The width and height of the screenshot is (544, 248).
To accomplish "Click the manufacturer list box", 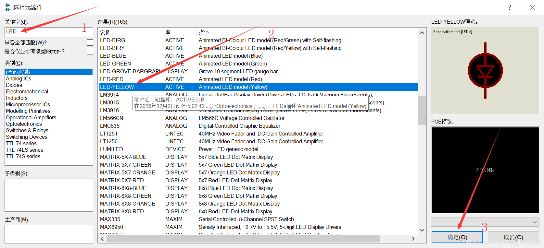I will click(49, 234).
